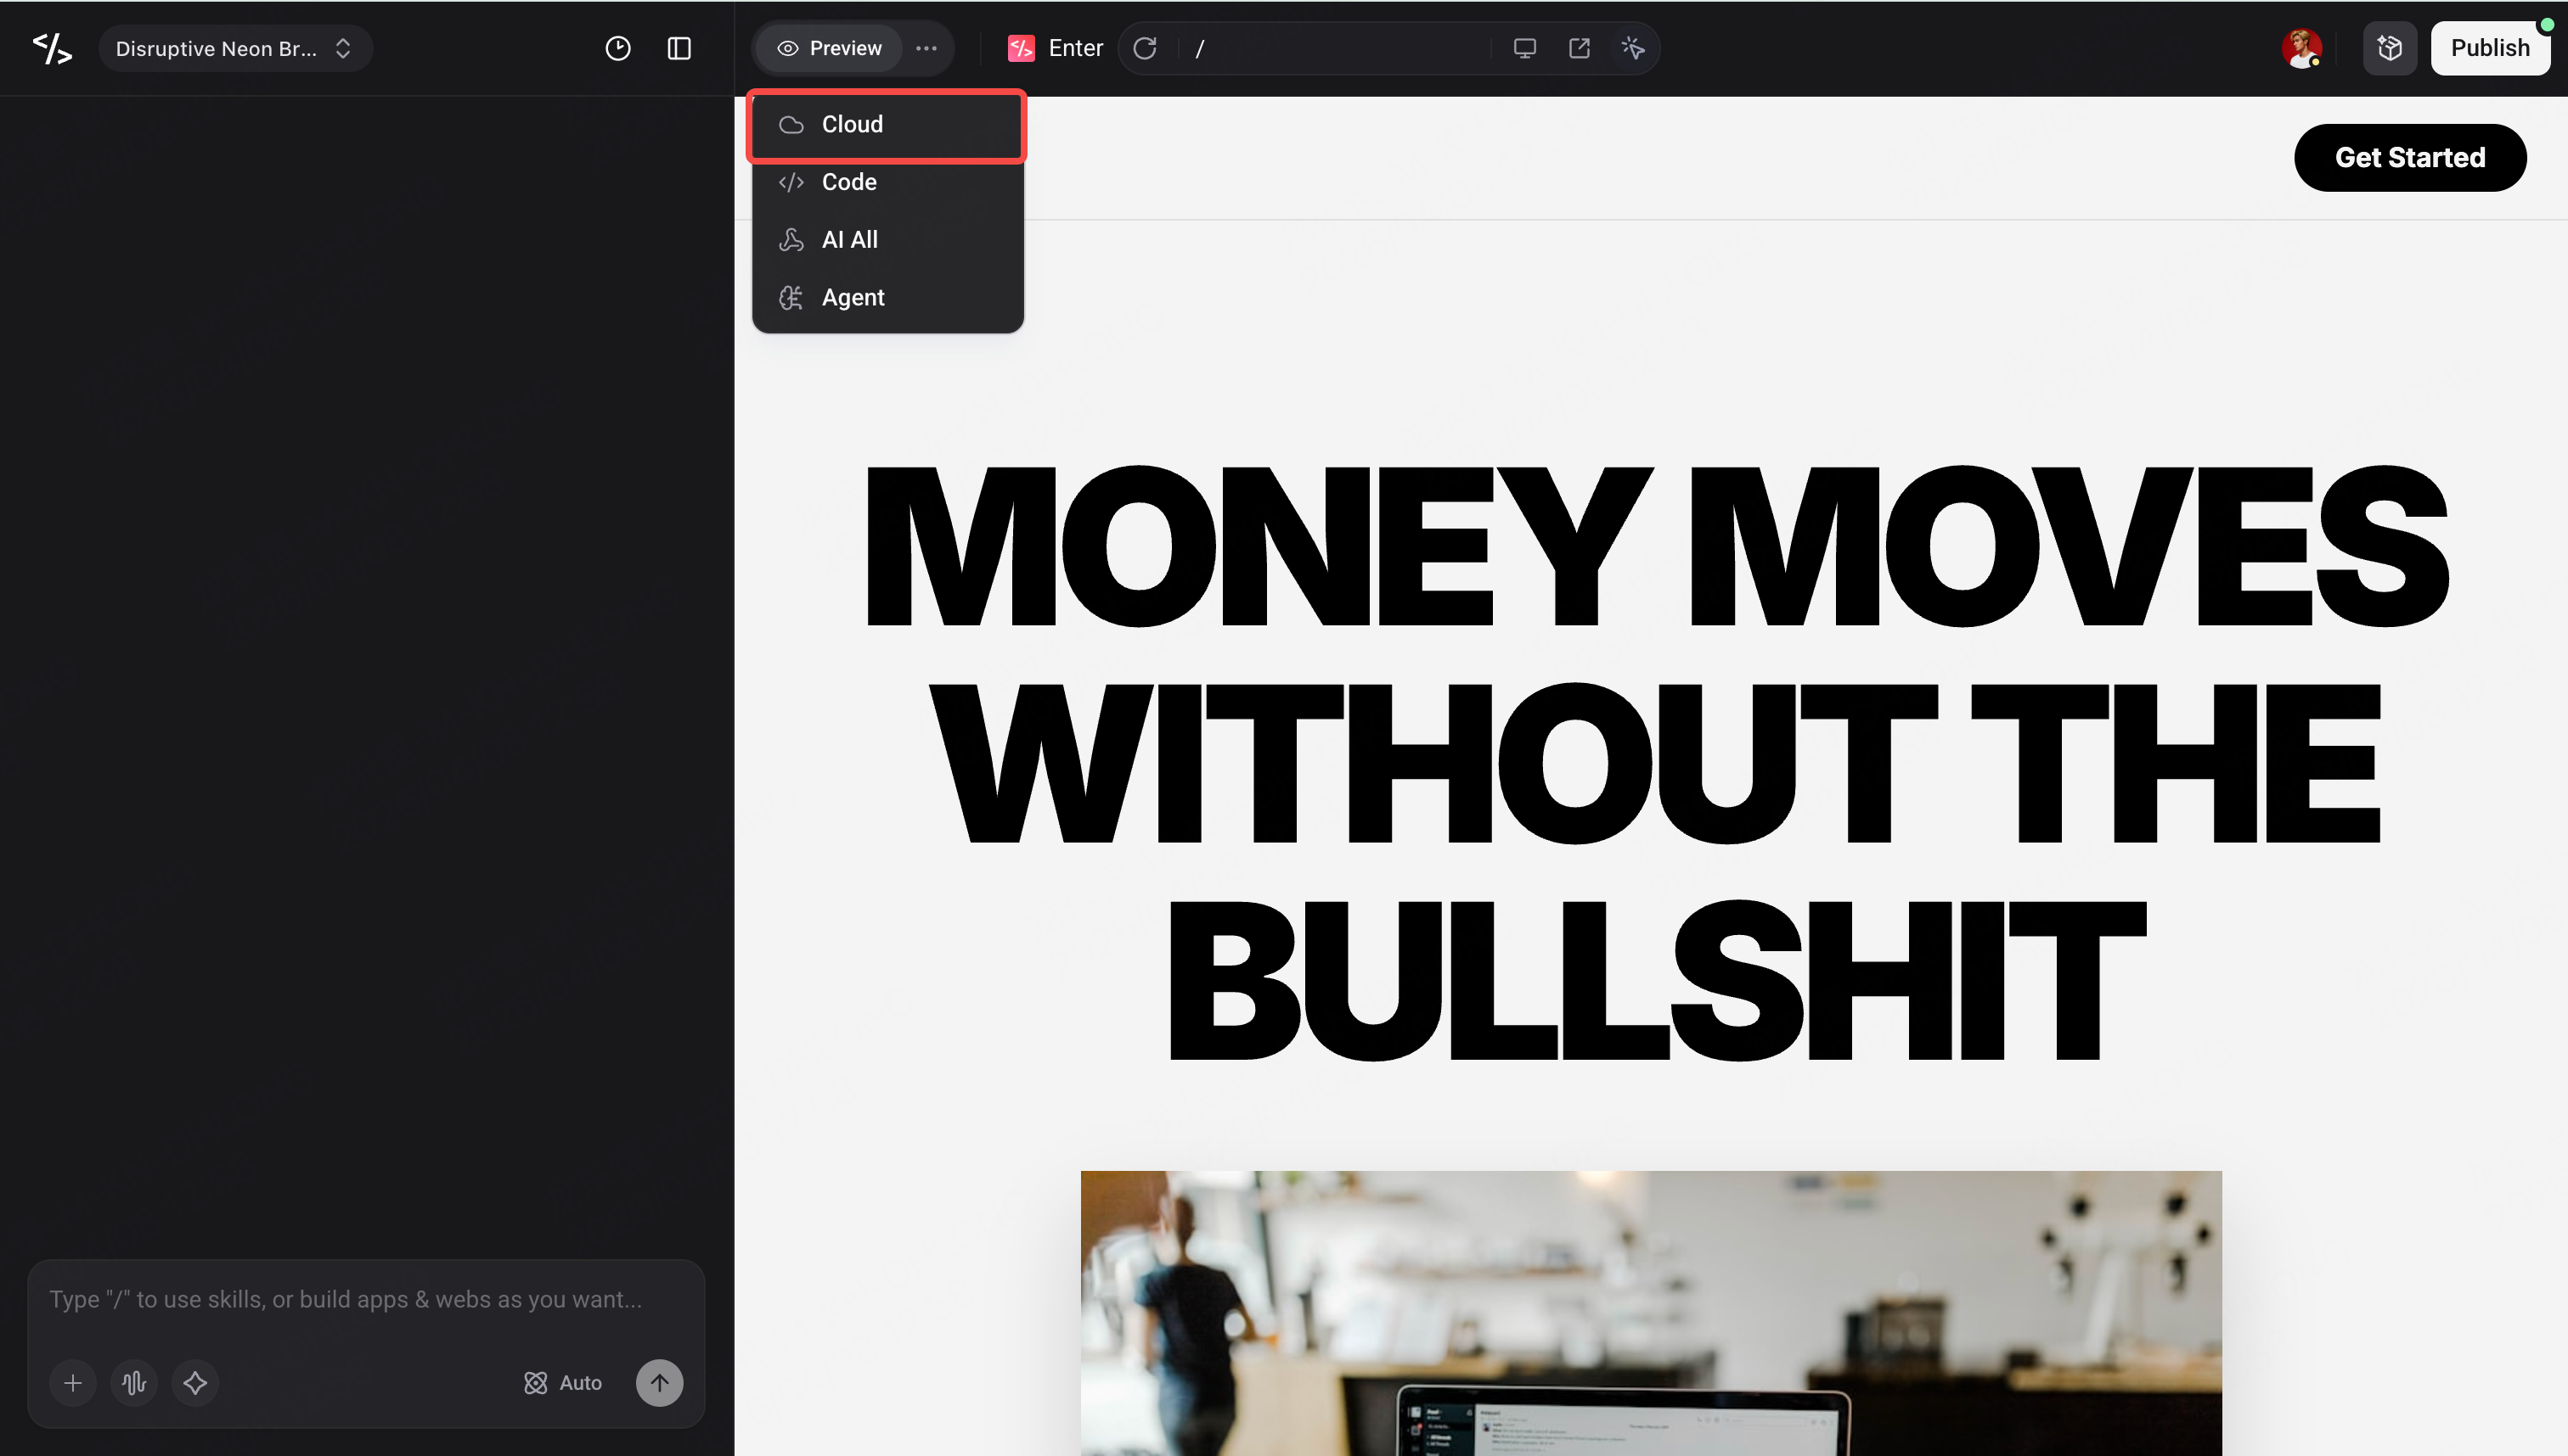This screenshot has width=2568, height=1456.
Task: Select Cloud from the dropdown menu
Action: click(887, 125)
